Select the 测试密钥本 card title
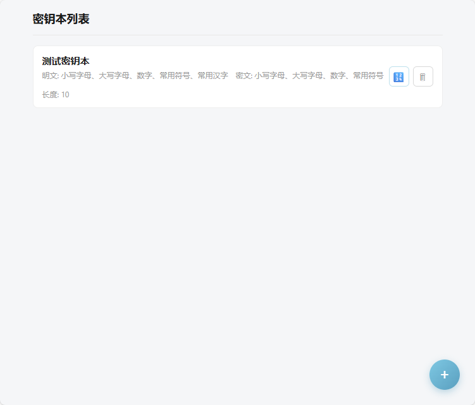Viewport: 475px width, 405px height. click(x=65, y=61)
